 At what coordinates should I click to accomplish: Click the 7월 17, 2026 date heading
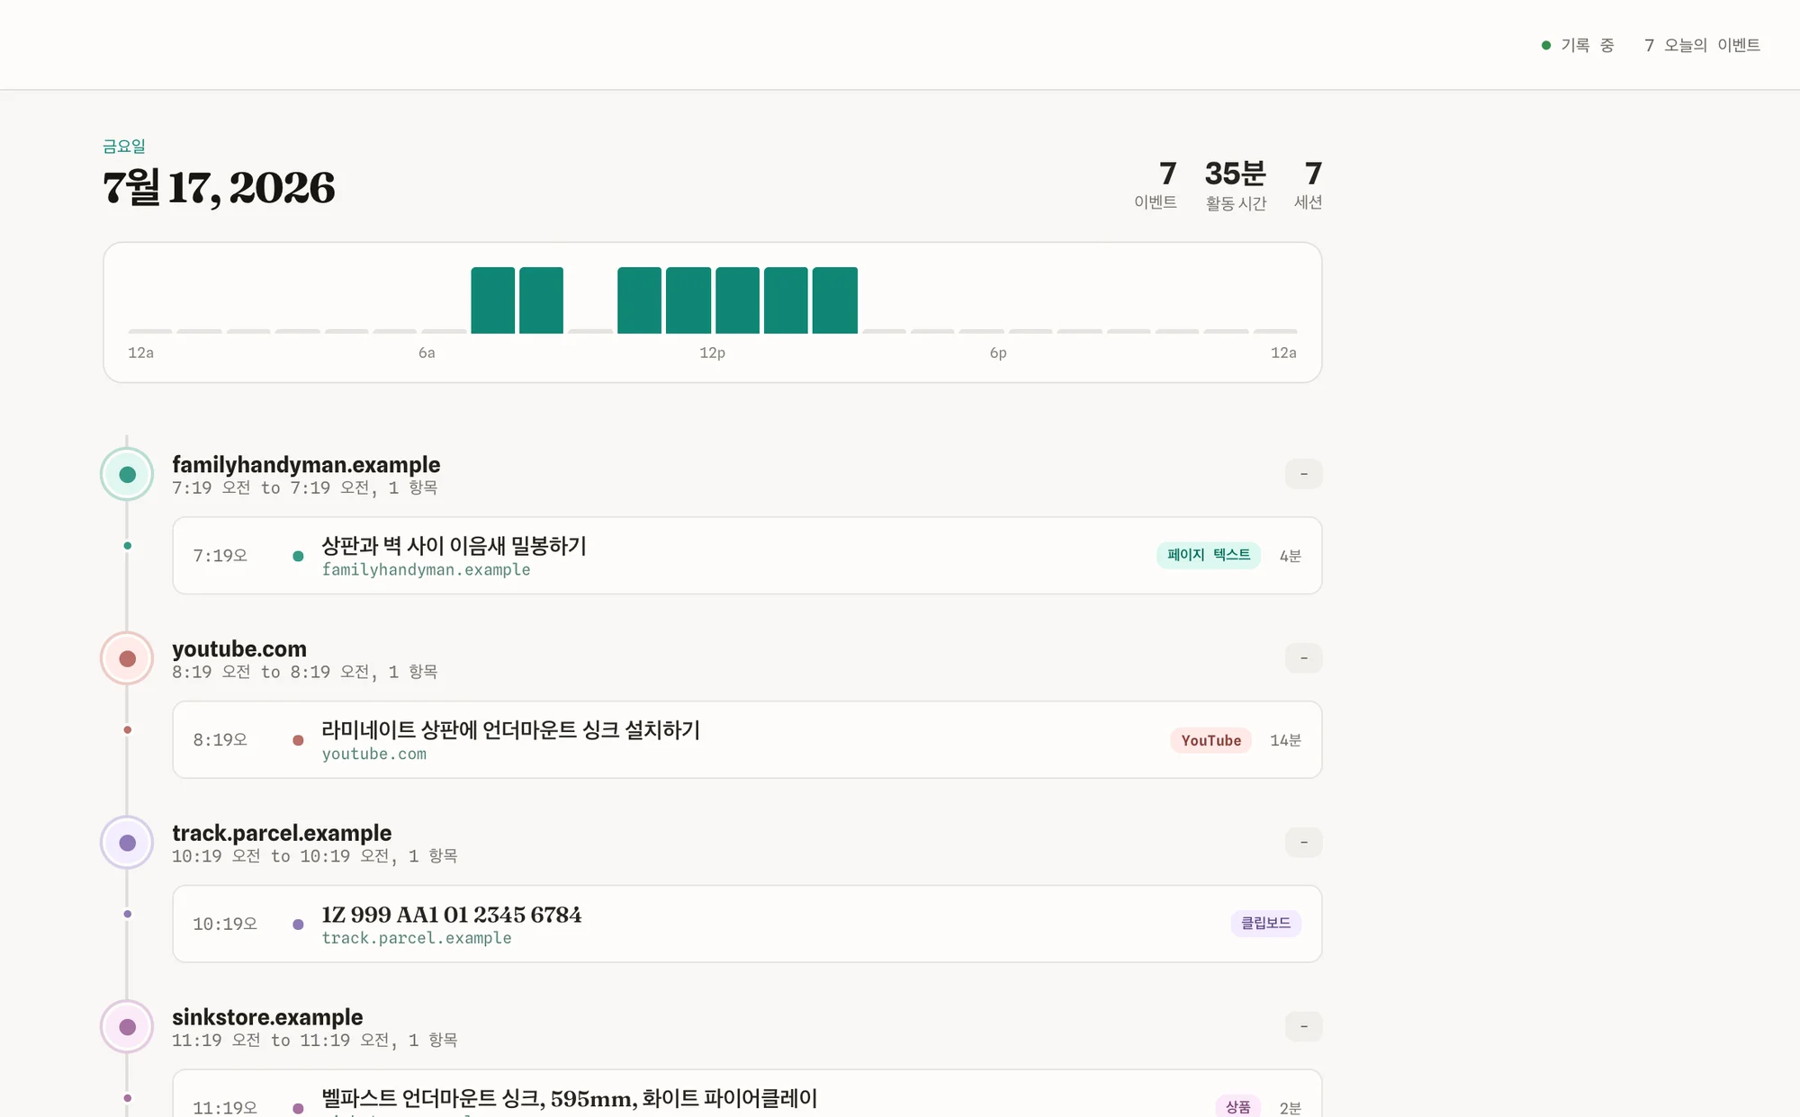coord(219,188)
